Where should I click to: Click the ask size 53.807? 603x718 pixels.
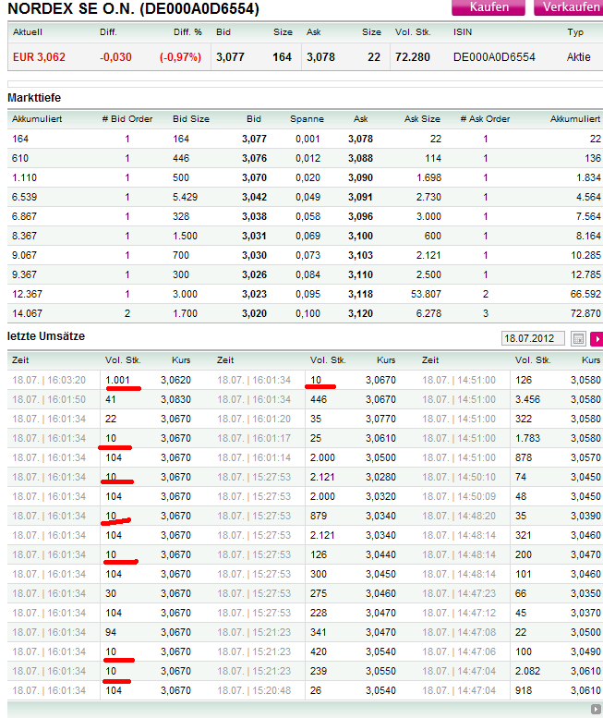coord(426,294)
